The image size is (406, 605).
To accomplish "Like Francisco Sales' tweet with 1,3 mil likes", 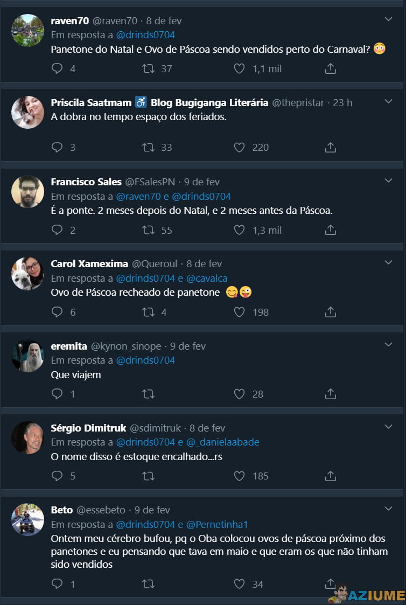I will [239, 230].
